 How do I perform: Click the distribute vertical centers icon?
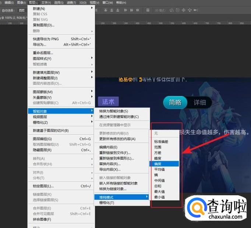(112, 10)
